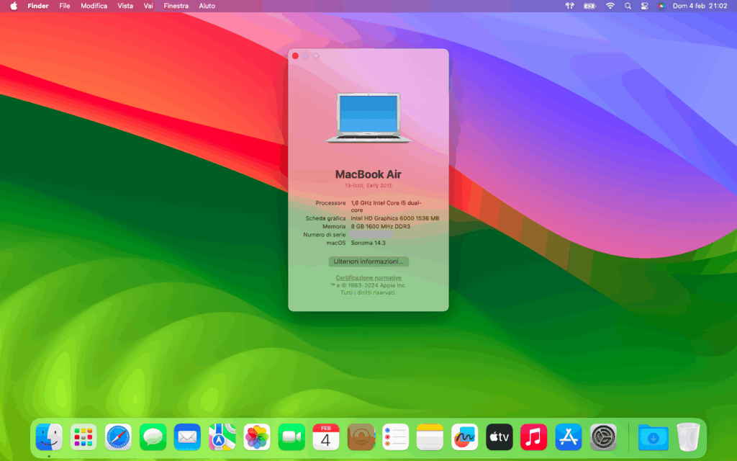Open the Vista menu
This screenshot has width=737, height=461.
click(x=125, y=6)
